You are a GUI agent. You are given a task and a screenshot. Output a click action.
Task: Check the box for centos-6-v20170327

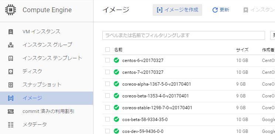[108, 60]
